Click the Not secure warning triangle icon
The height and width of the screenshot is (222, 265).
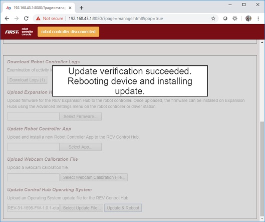pyautogui.click(x=38, y=19)
